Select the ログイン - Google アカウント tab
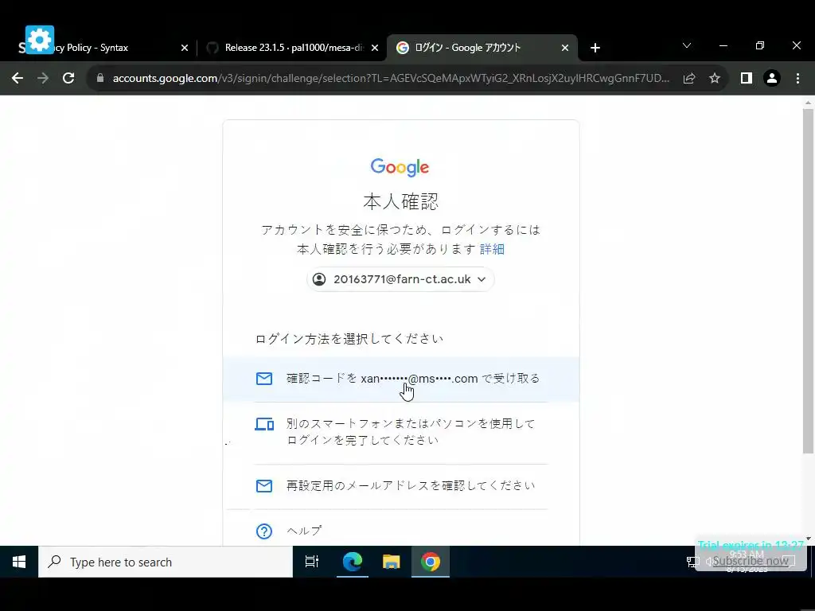The height and width of the screenshot is (611, 815). (x=482, y=48)
